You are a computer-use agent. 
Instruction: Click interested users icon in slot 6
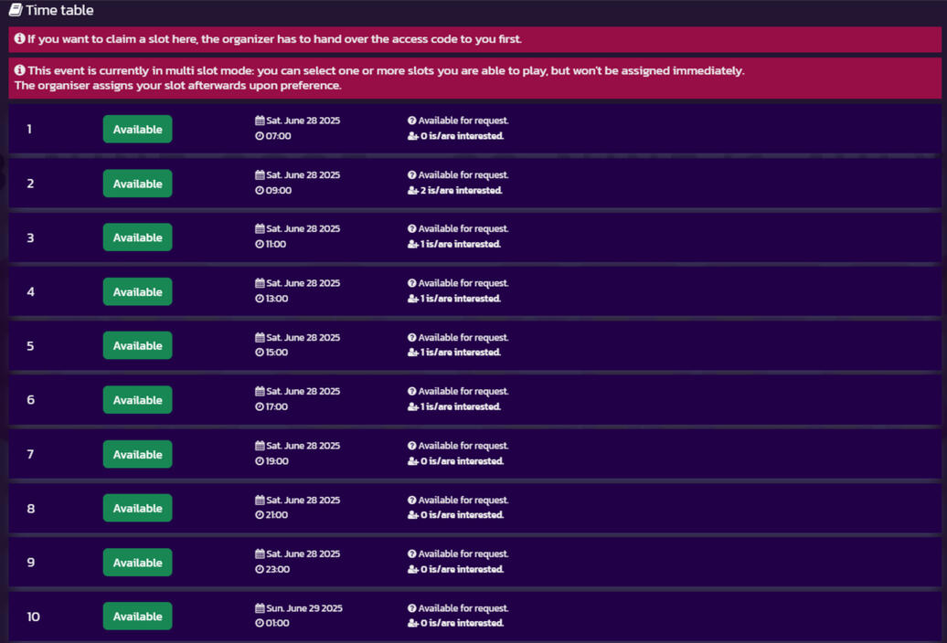pyautogui.click(x=412, y=407)
